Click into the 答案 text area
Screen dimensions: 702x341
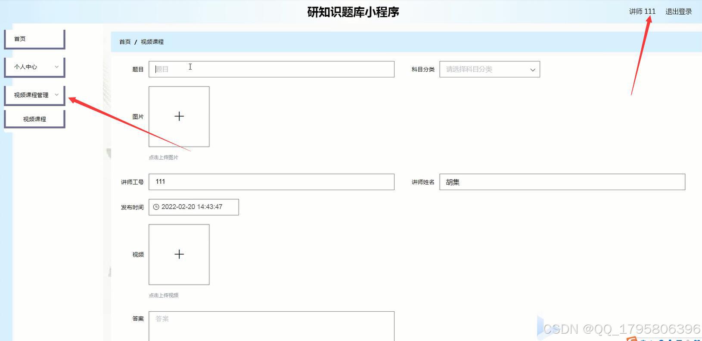(x=271, y=326)
